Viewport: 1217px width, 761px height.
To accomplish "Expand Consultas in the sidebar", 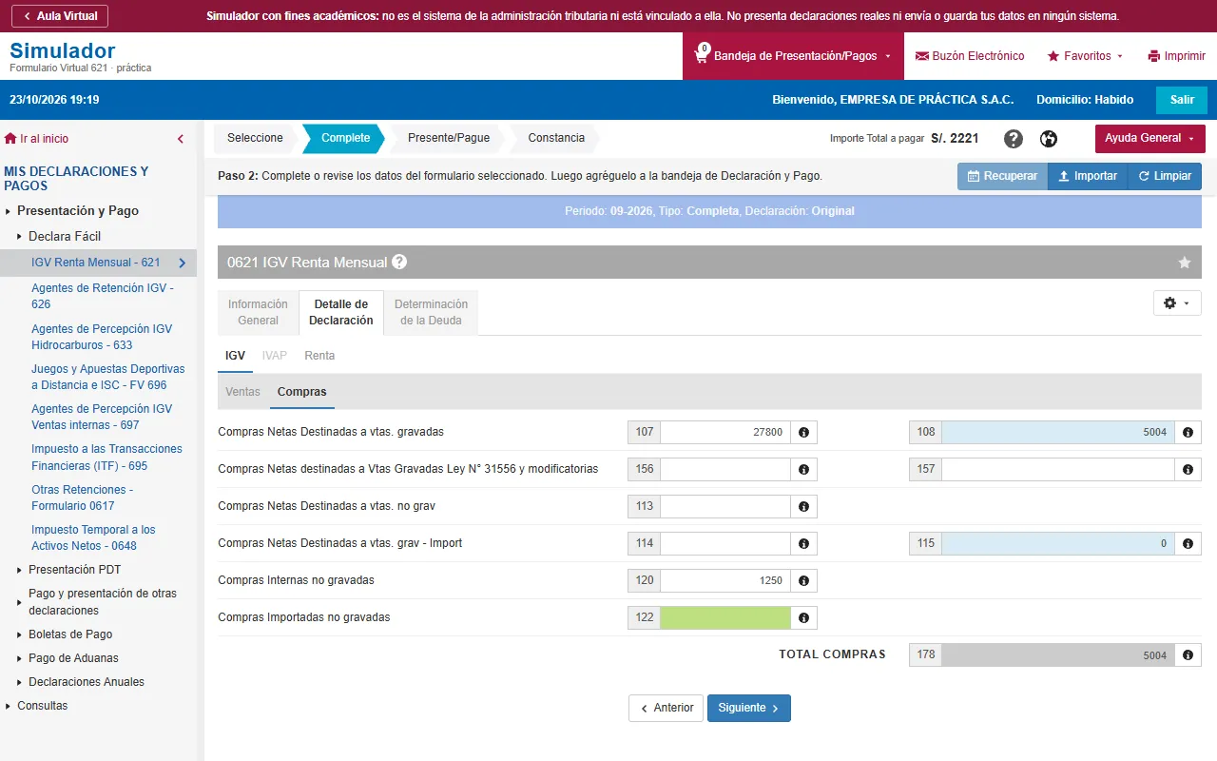I will 43,706.
